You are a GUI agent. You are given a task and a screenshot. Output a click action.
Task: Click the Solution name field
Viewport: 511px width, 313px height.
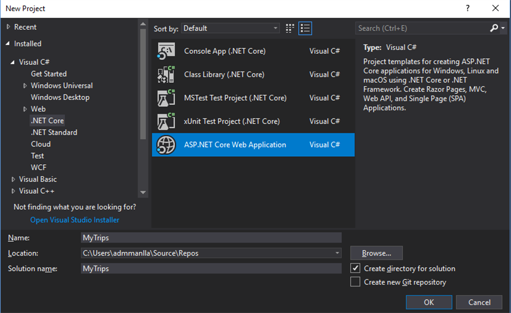click(211, 269)
